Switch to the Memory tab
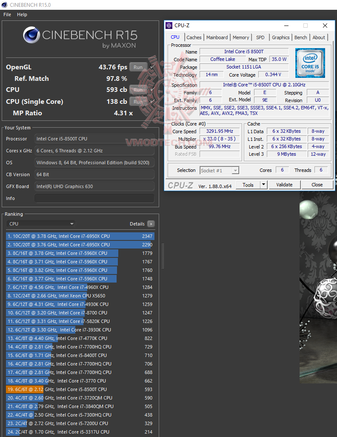Image resolution: width=337 pixels, height=437 pixels. (241, 37)
